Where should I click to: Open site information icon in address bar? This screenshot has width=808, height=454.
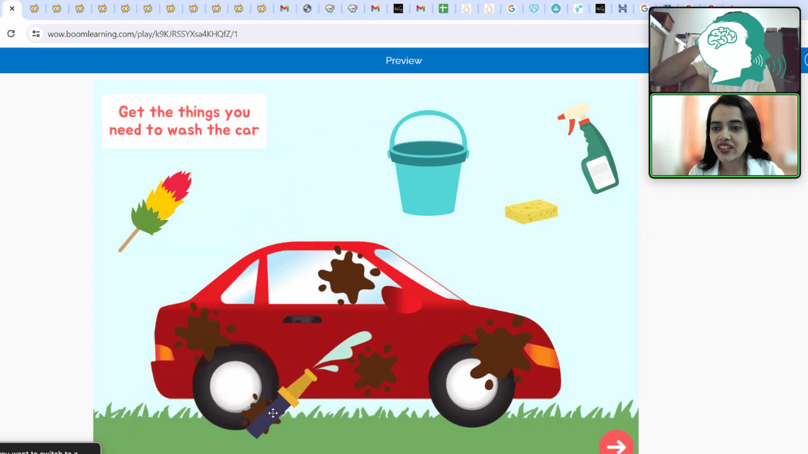pyautogui.click(x=36, y=34)
